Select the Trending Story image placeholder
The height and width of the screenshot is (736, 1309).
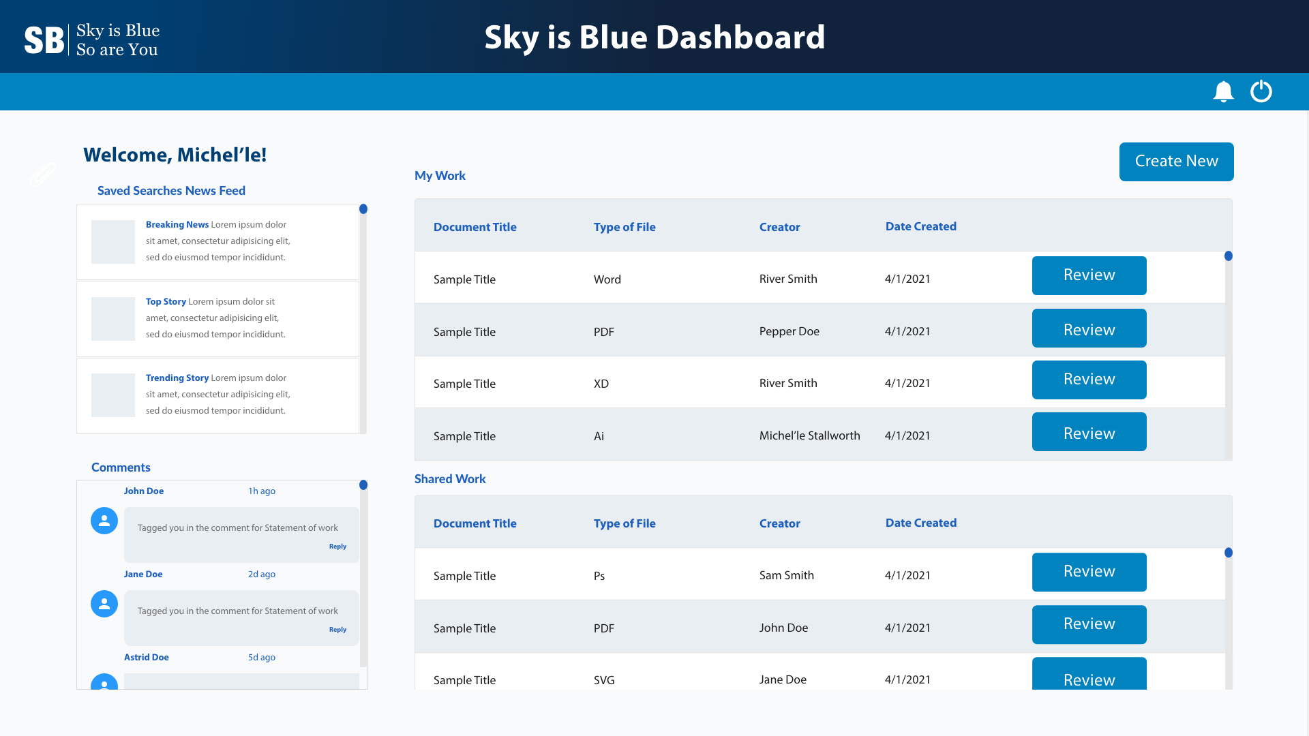click(x=112, y=395)
